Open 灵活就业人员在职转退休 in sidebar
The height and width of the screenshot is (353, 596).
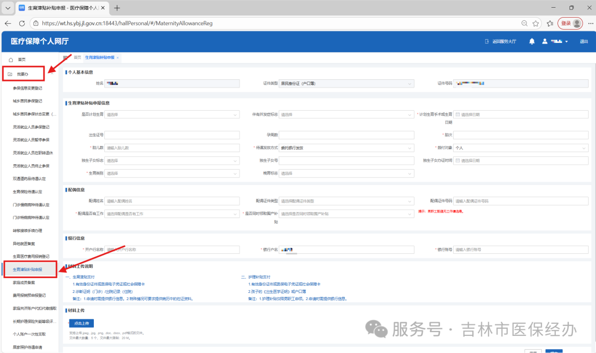pyautogui.click(x=33, y=153)
